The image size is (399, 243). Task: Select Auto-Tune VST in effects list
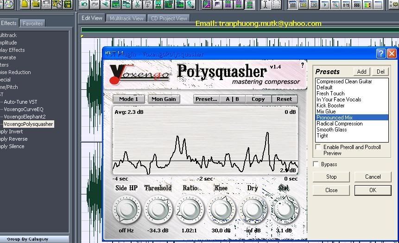click(20, 102)
